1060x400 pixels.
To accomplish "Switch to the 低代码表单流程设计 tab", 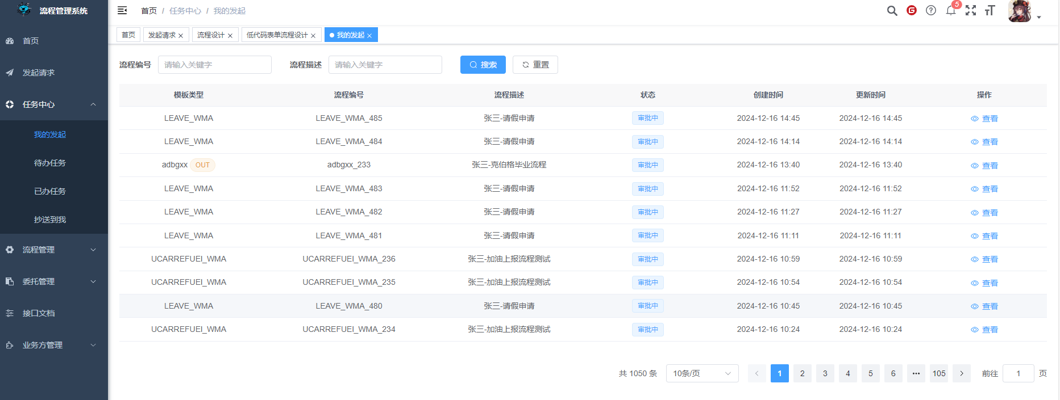I will click(277, 35).
